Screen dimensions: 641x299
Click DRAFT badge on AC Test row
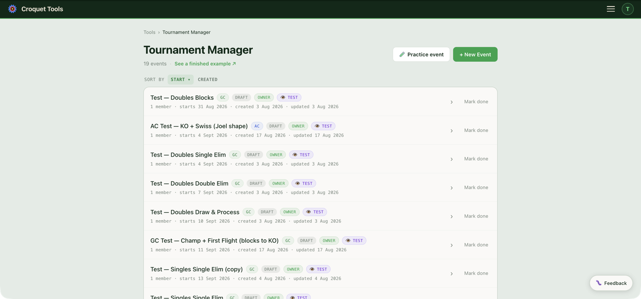(x=276, y=126)
